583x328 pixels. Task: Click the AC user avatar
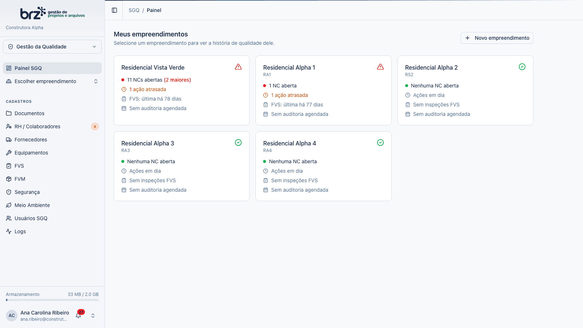point(12,316)
